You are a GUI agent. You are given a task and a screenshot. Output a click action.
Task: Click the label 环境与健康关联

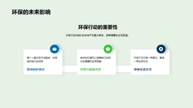[x=91, y=70]
